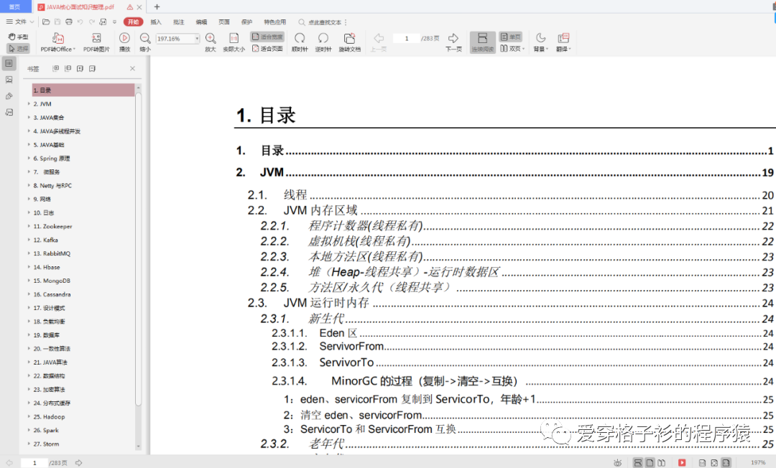Screen dimensions: 776x468
Task: Click status bar next page arrow
Action: pos(79,462)
